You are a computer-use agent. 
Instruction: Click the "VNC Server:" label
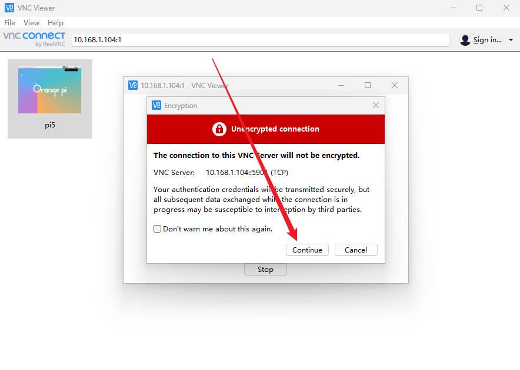pyautogui.click(x=174, y=172)
